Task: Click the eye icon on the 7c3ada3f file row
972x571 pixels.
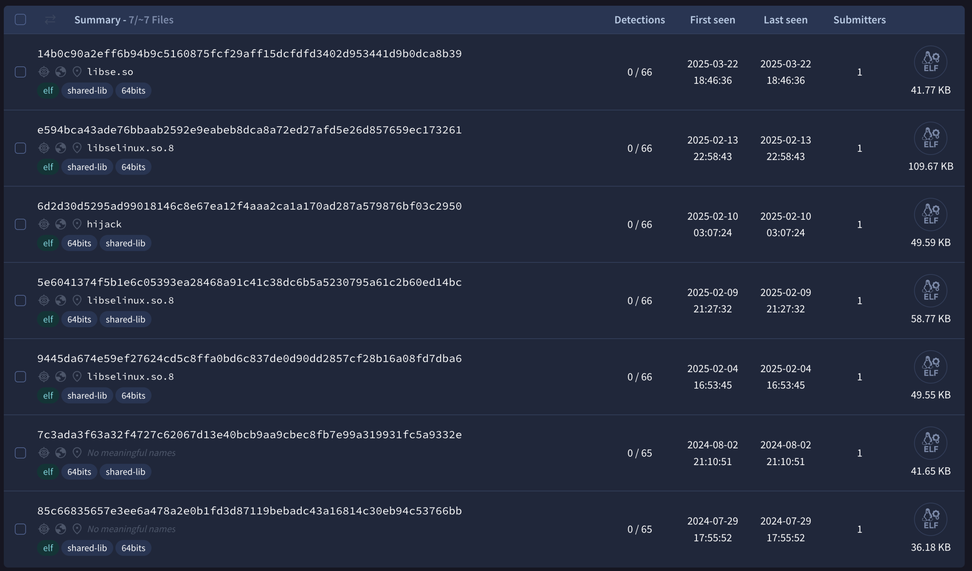Action: click(x=44, y=453)
